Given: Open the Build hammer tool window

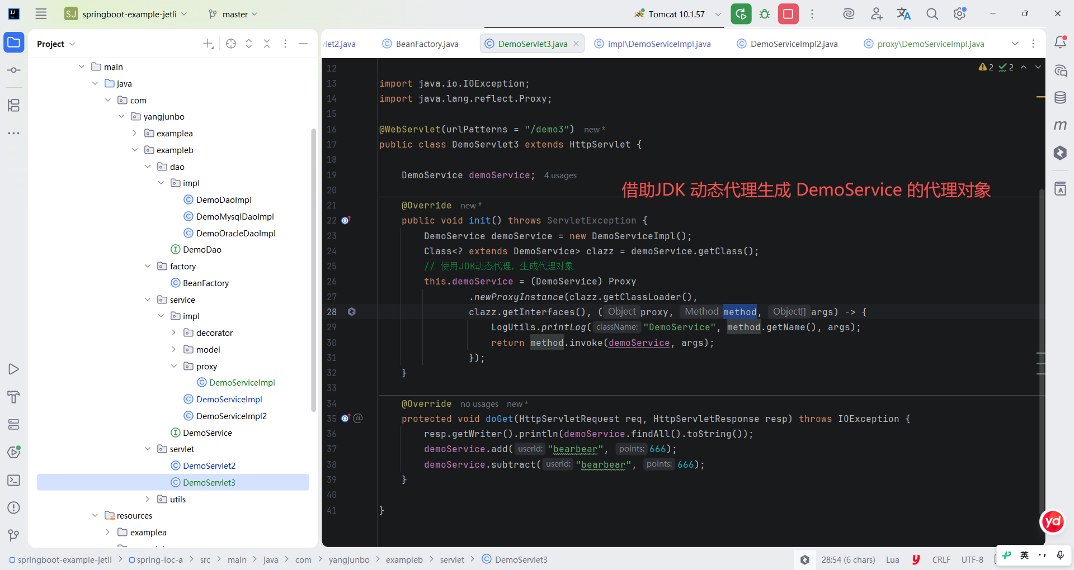Looking at the screenshot, I should (x=14, y=397).
